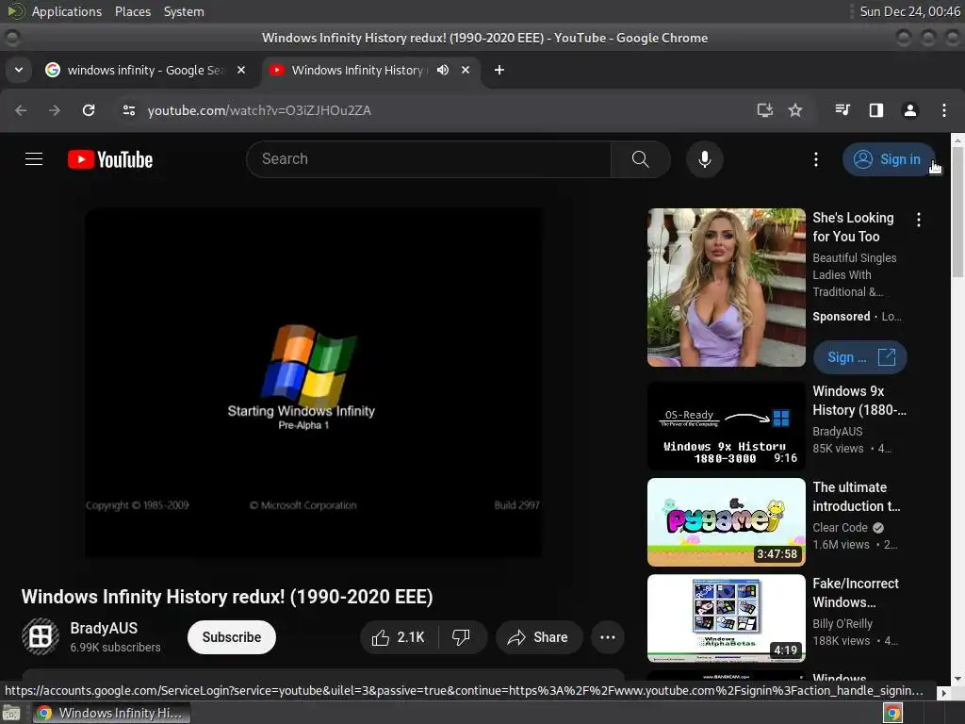Click show desktop icon in bottom panel
965x724 pixels.
click(x=11, y=713)
